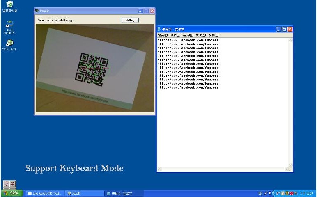317x197 pixels.
Task: Switch to Intel AppUp taskbar button
Action: [x=45, y=193]
